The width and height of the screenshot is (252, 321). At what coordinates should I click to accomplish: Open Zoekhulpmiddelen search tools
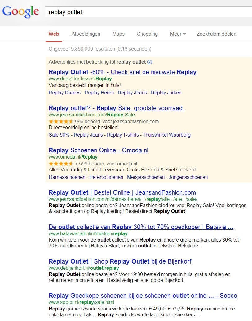[216, 34]
